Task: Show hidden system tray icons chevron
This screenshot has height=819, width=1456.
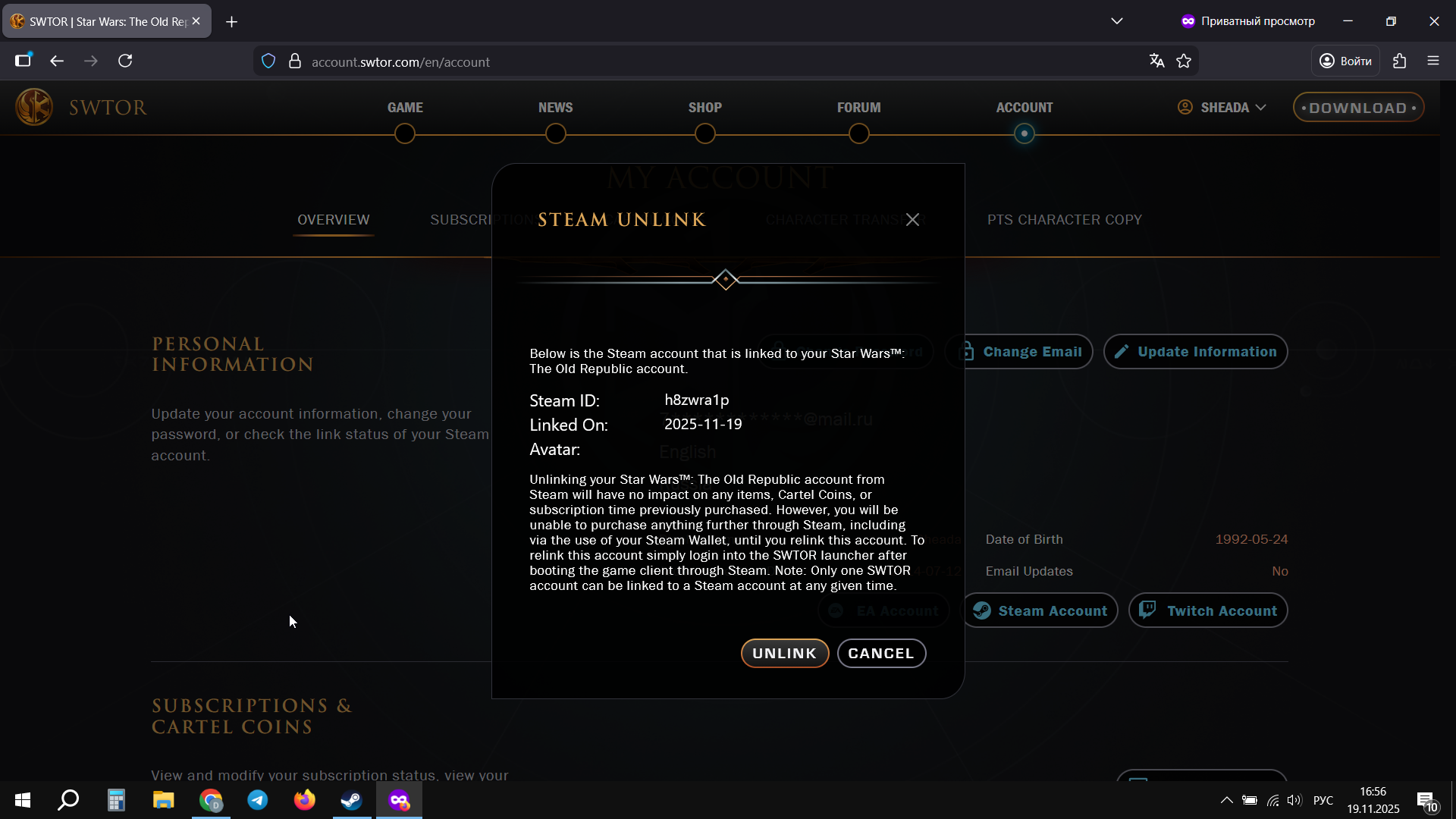Action: (x=1225, y=800)
